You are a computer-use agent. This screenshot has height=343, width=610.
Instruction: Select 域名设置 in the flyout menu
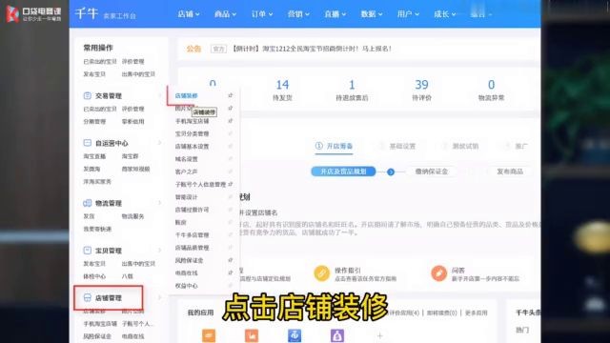tap(187, 159)
